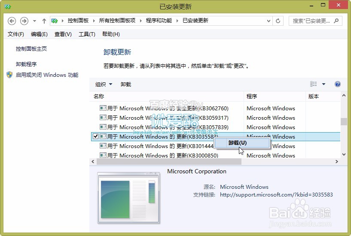
Task: Go up one level with up arrow
Action: point(44,21)
